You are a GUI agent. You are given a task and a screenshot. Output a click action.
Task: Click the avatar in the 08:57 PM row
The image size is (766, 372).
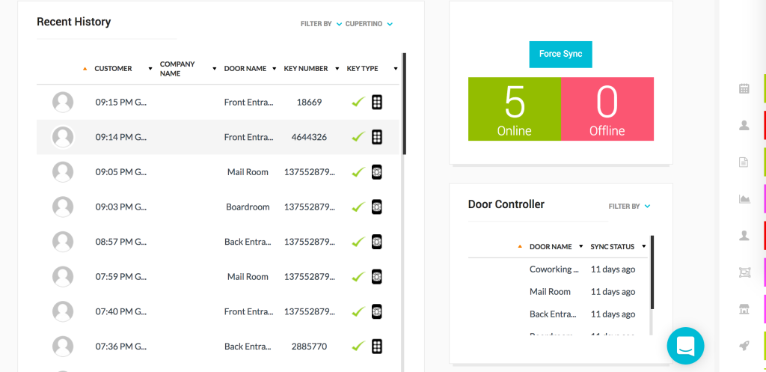pos(63,242)
